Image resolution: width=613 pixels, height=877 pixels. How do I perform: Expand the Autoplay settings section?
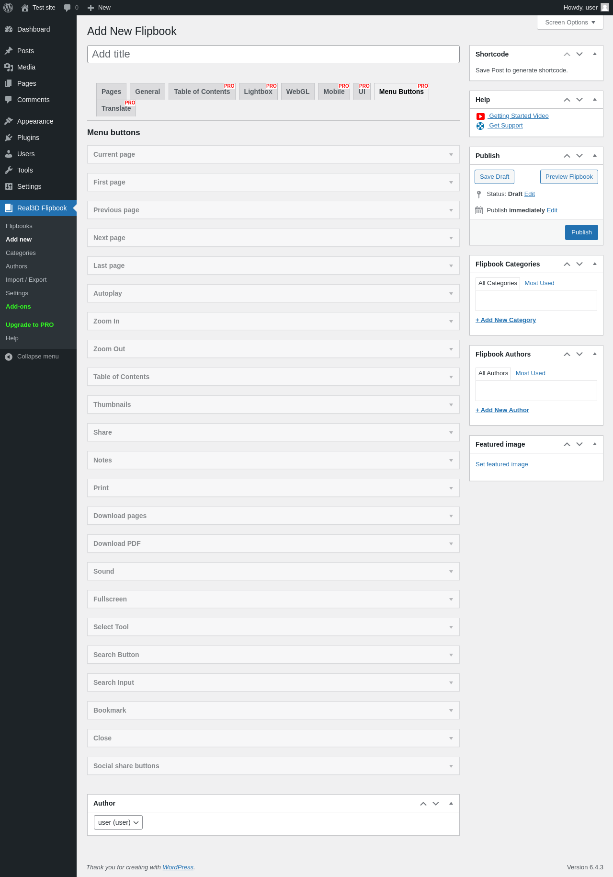(x=273, y=293)
